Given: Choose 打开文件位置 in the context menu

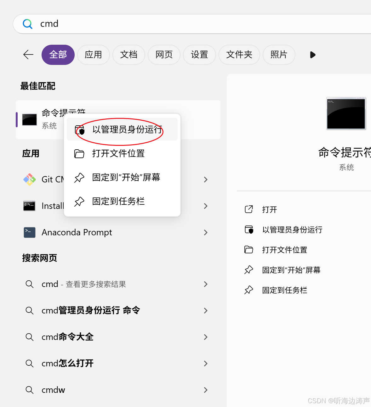Looking at the screenshot, I should tap(122, 153).
